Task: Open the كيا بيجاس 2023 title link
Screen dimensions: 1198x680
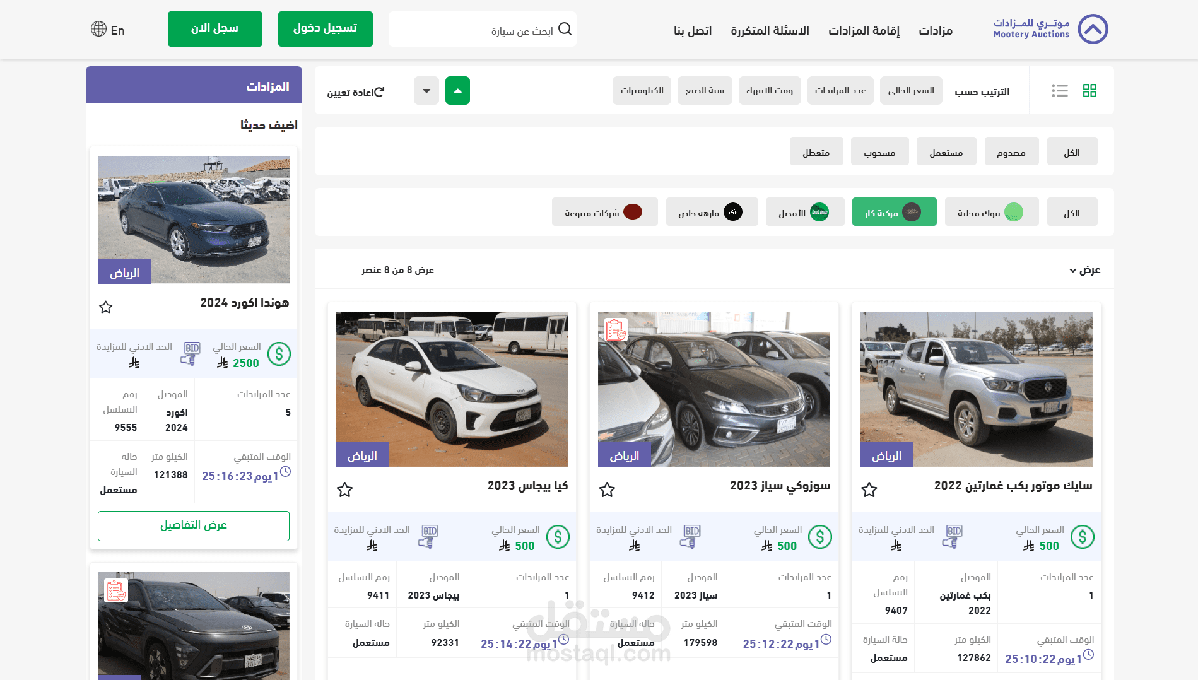Action: [x=527, y=486]
